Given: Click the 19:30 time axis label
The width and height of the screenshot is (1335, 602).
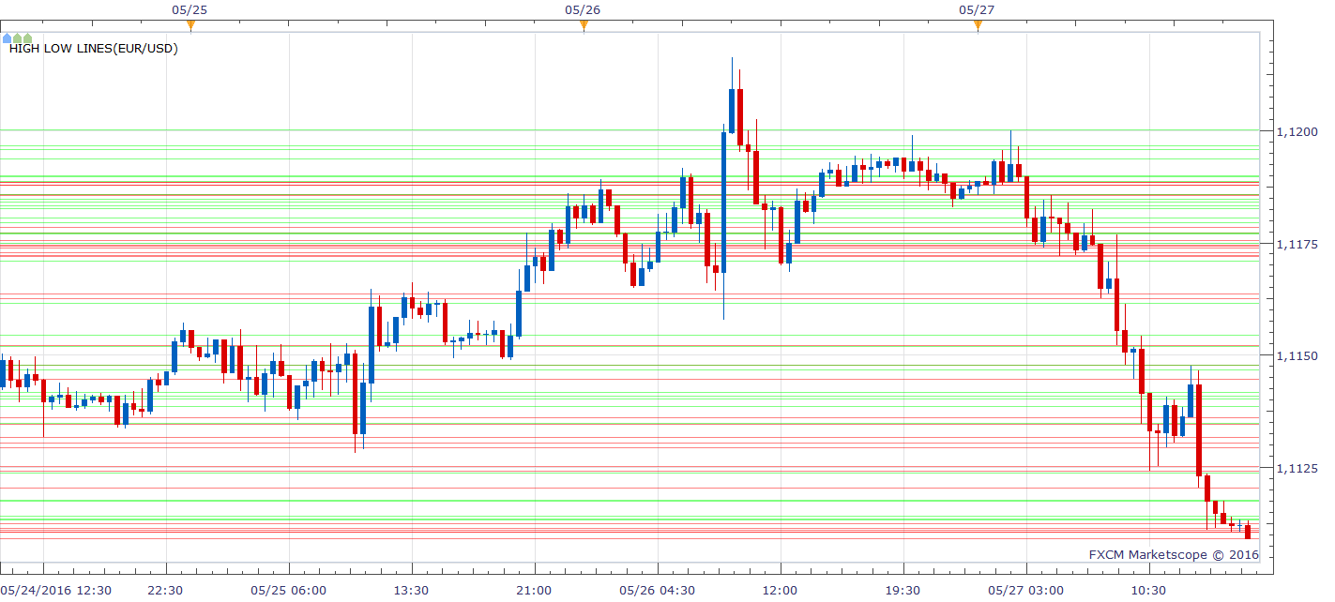Looking at the screenshot, I should (903, 590).
